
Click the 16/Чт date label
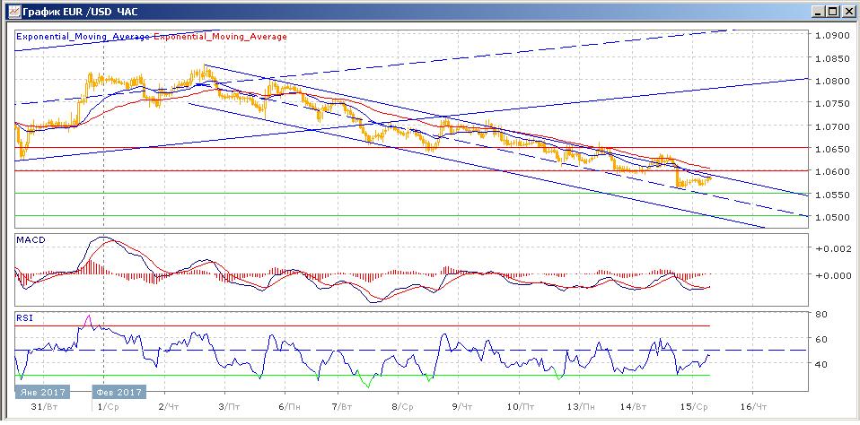(x=753, y=407)
